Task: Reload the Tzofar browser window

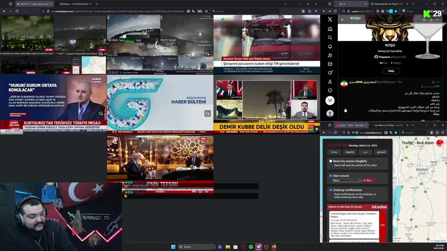Action: click(x=335, y=132)
